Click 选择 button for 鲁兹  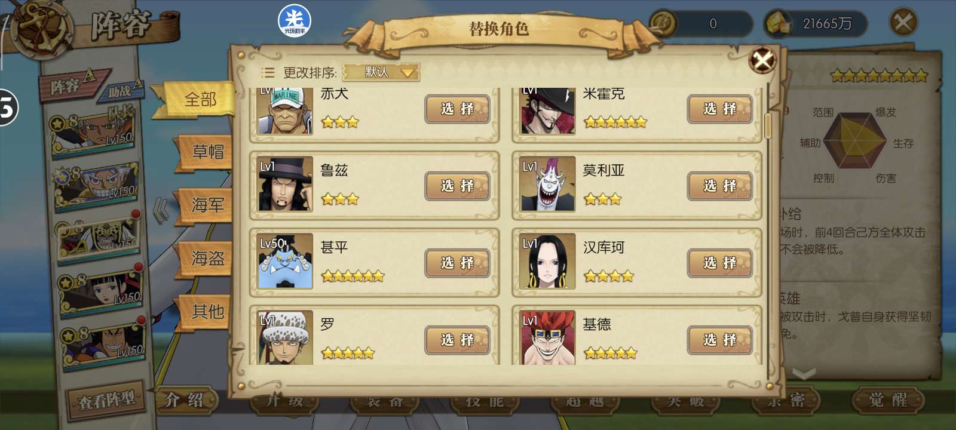[x=457, y=186]
